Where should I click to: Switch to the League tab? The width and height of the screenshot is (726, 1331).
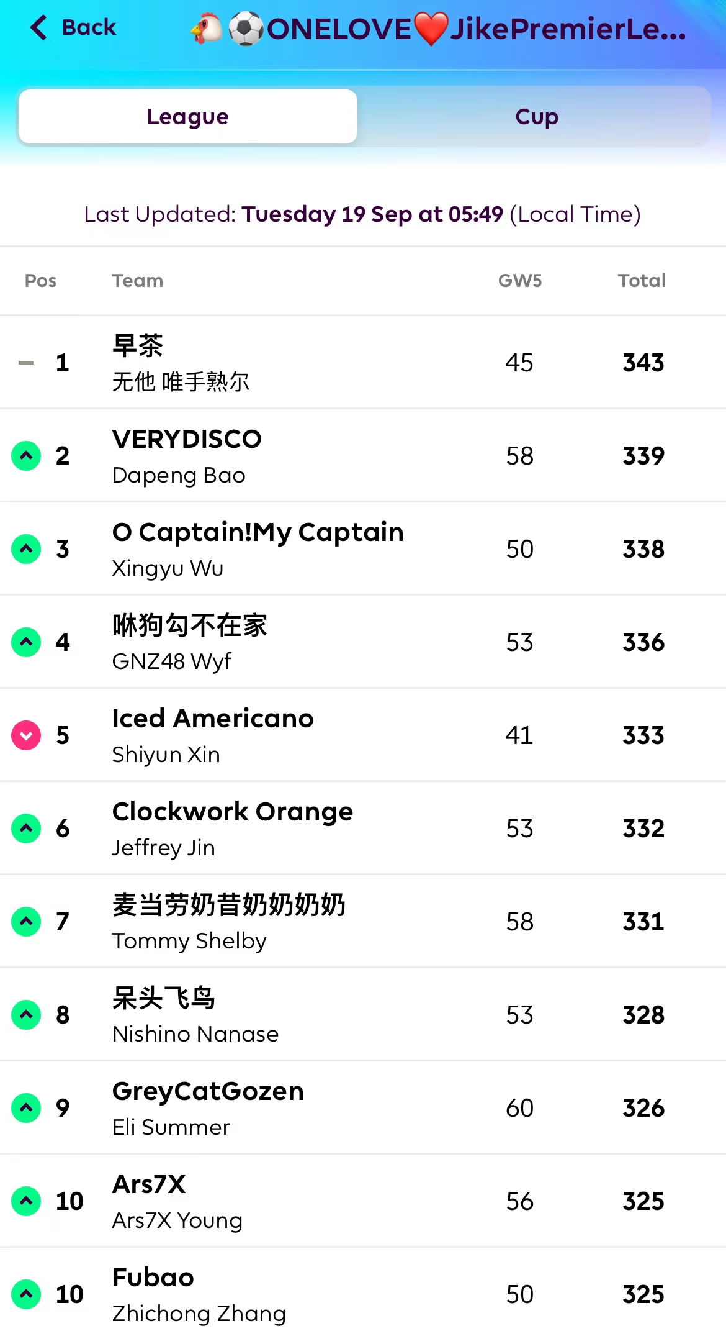click(188, 117)
